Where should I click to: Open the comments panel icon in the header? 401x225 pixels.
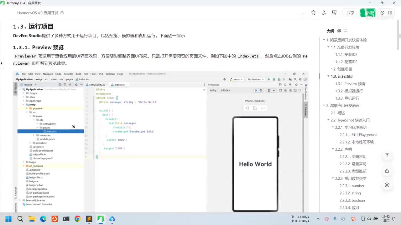pyautogui.click(x=383, y=13)
